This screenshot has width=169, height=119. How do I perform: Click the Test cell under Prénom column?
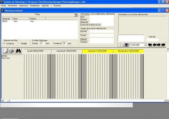pos(32,21)
